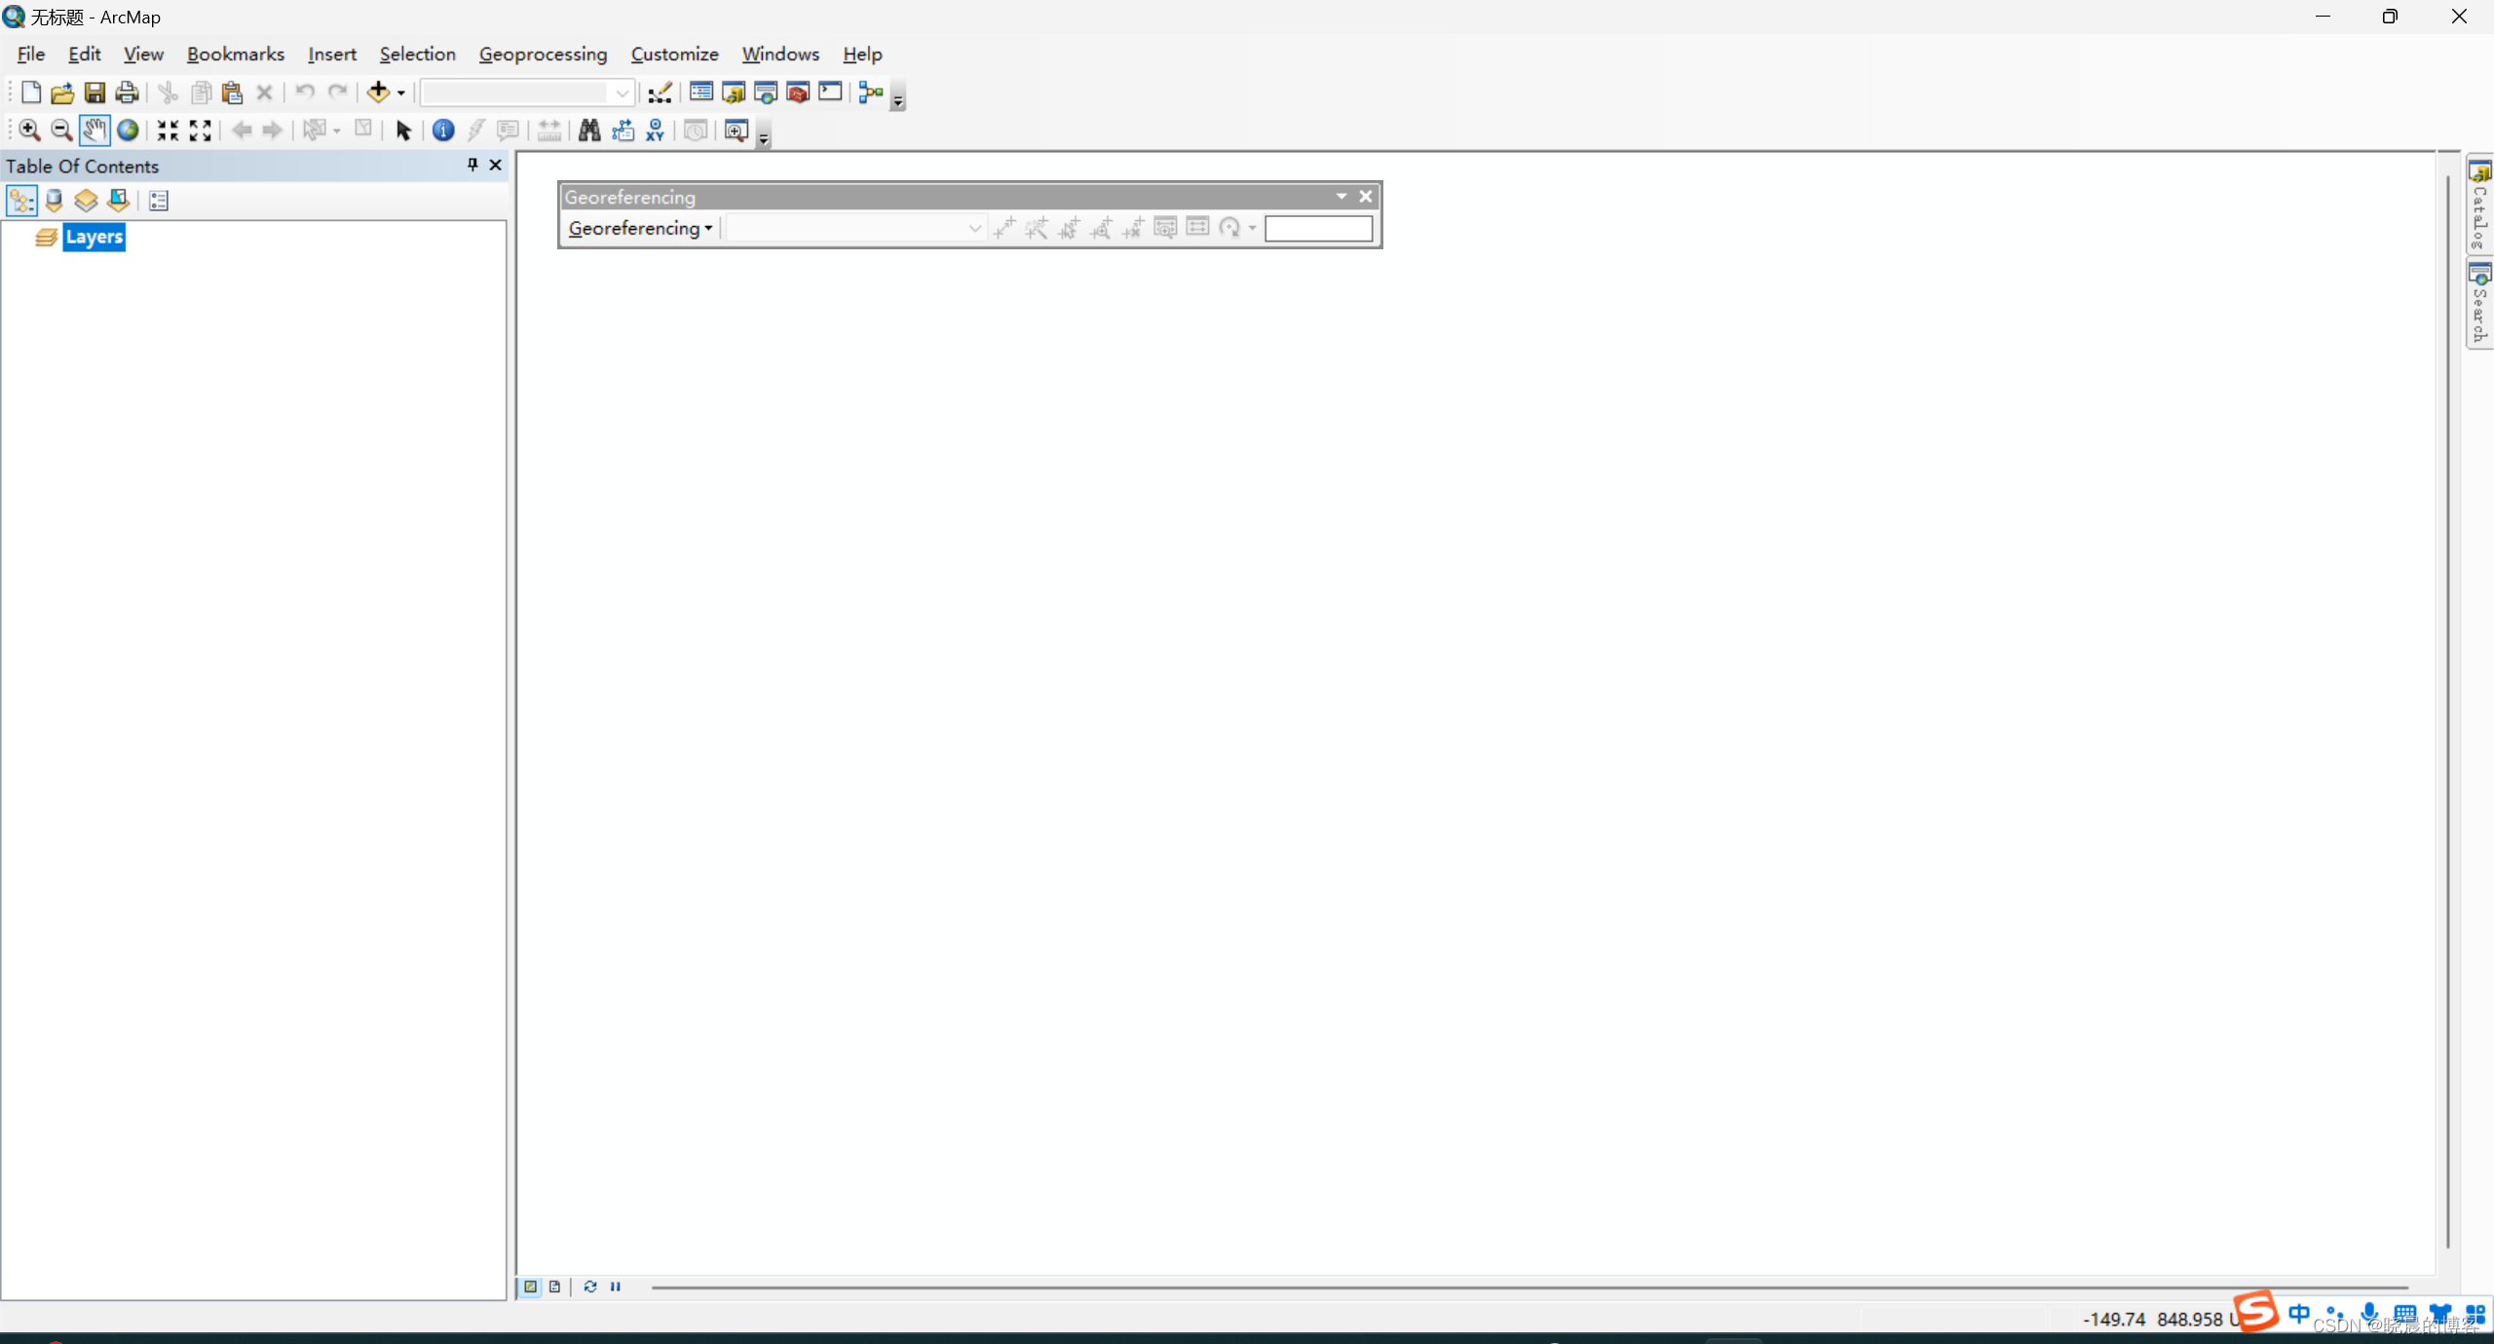The width and height of the screenshot is (2494, 1344).
Task: Select the Zoom Out tool
Action: coord(61,131)
